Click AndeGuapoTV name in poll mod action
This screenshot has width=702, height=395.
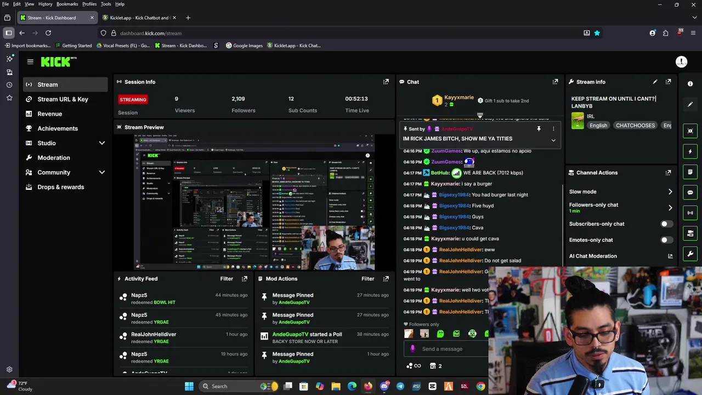pos(290,334)
